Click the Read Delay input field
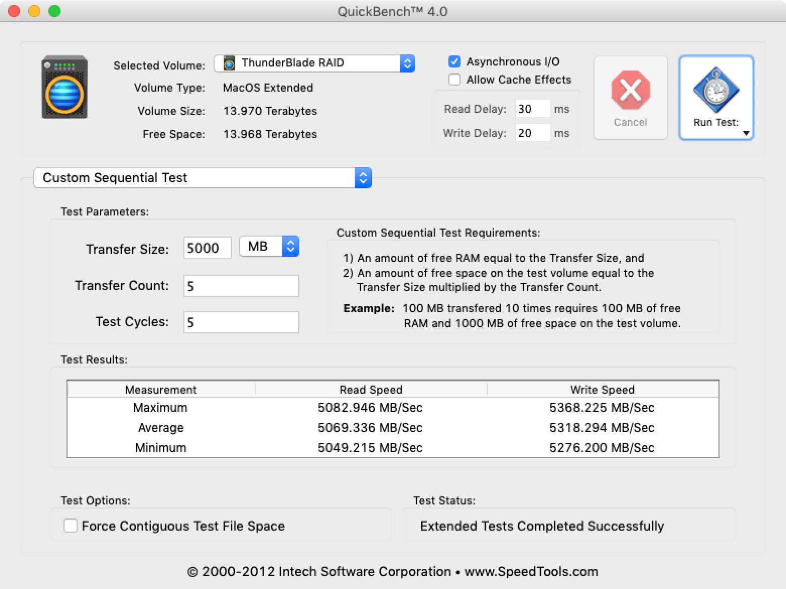Viewport: 786px width, 589px height. coord(533,109)
